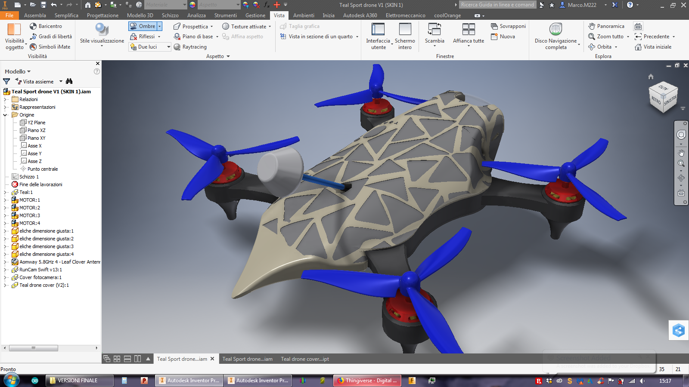This screenshot has height=387, width=689.
Task: Switch to the Assembla ribbon tab
Action: click(x=35, y=15)
